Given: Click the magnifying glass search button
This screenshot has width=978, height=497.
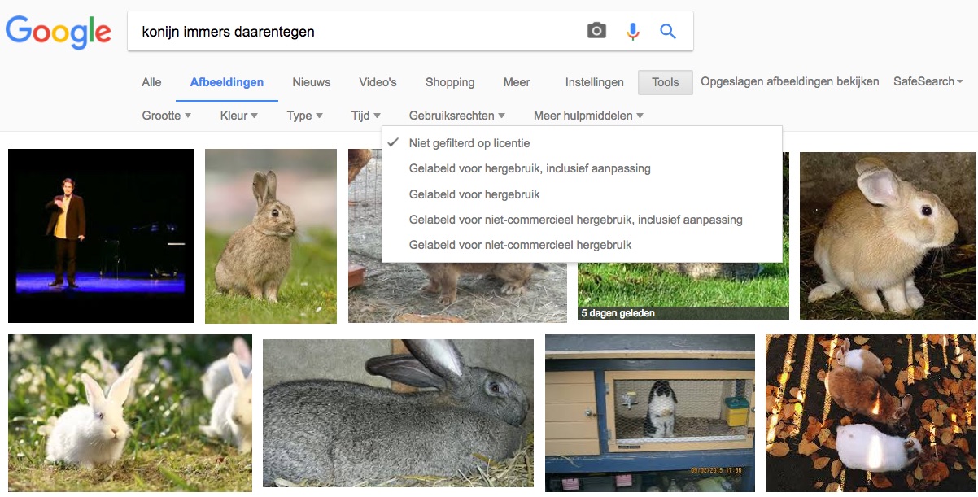Looking at the screenshot, I should [668, 32].
